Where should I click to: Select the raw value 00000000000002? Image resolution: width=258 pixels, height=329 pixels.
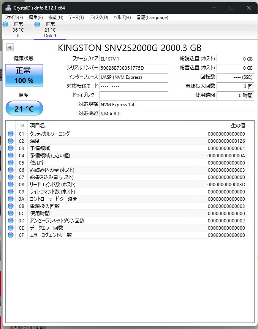(x=226, y=221)
